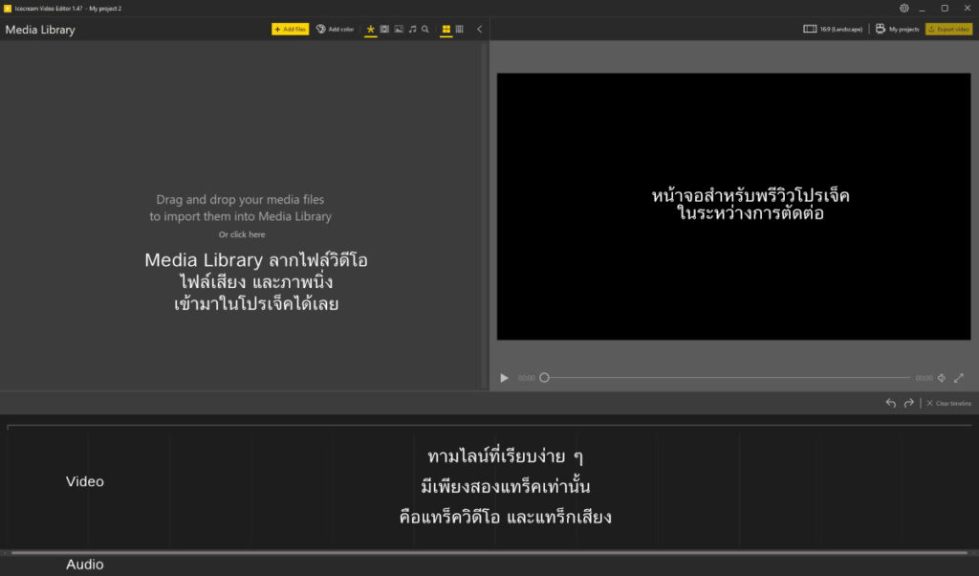
Task: Mute the preview player audio
Action: [942, 378]
